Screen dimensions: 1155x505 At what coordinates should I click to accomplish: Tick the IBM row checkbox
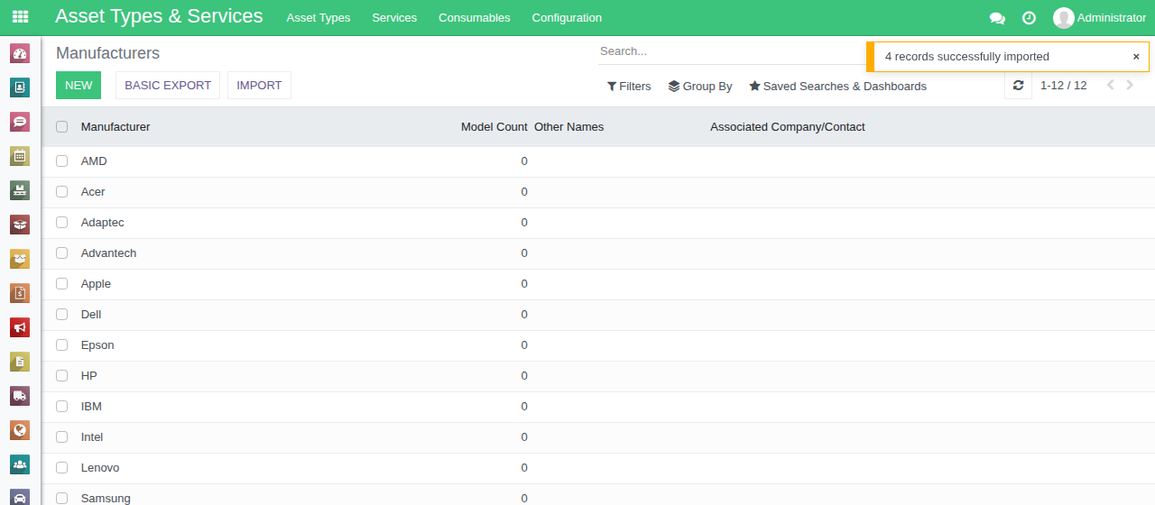click(x=61, y=407)
